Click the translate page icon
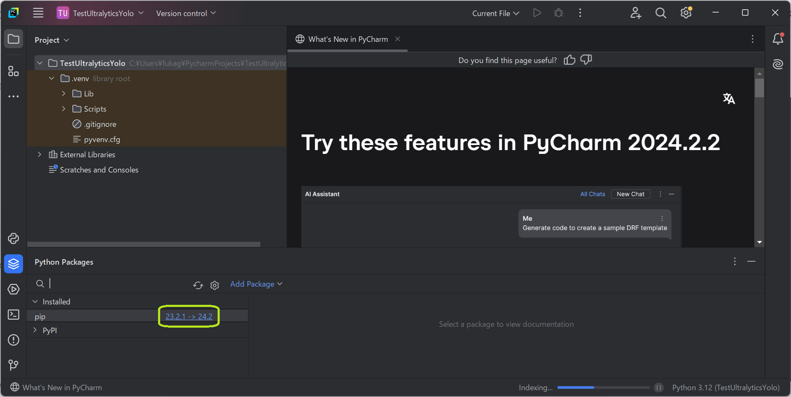The width and height of the screenshot is (791, 397). click(x=729, y=99)
